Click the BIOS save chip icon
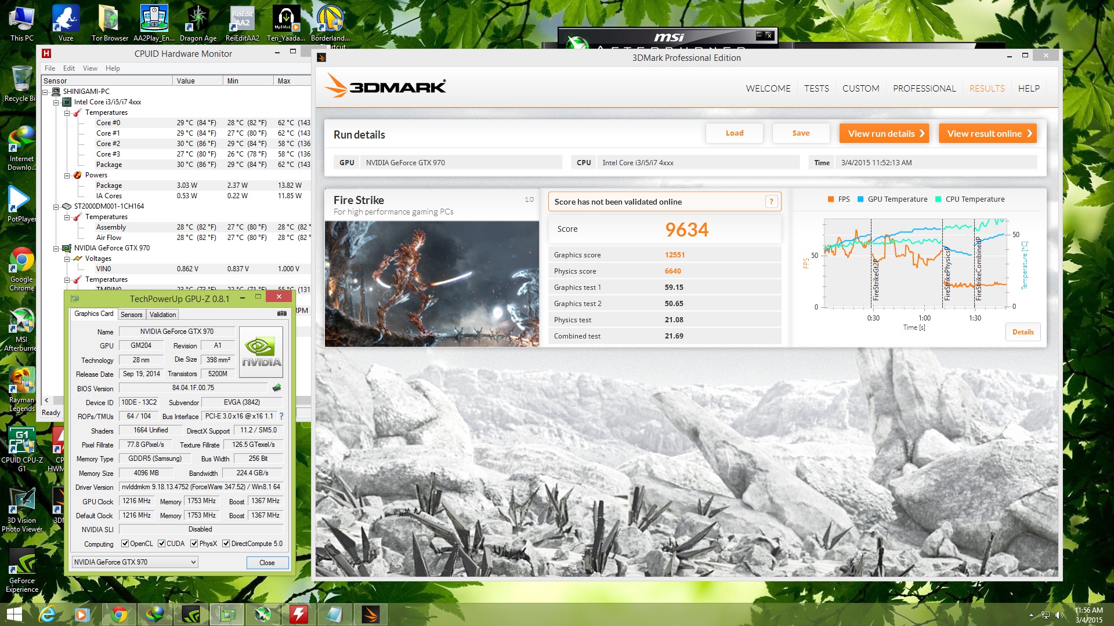The height and width of the screenshot is (626, 1114). click(277, 388)
